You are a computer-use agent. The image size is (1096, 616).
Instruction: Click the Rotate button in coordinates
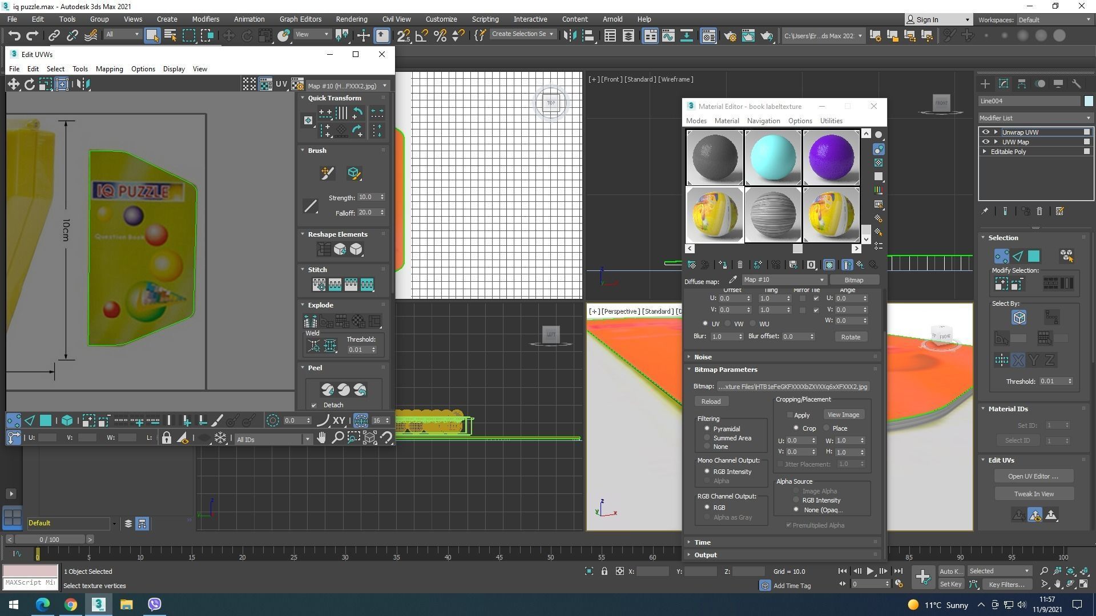pyautogui.click(x=851, y=337)
